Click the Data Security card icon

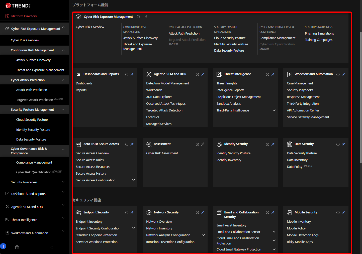point(290,144)
